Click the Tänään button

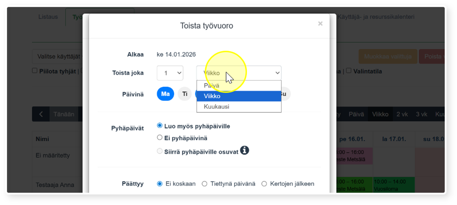64,114
